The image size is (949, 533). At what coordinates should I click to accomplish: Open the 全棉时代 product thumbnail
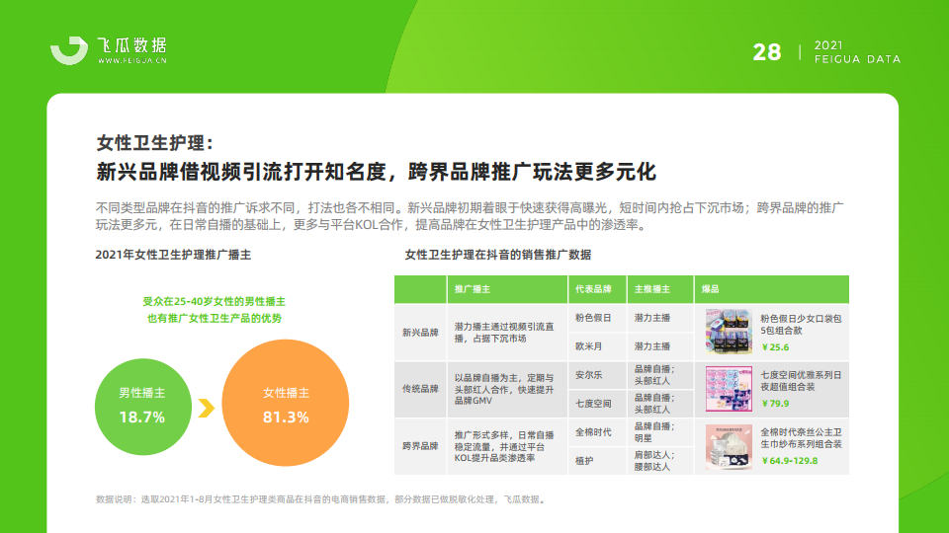click(x=728, y=443)
